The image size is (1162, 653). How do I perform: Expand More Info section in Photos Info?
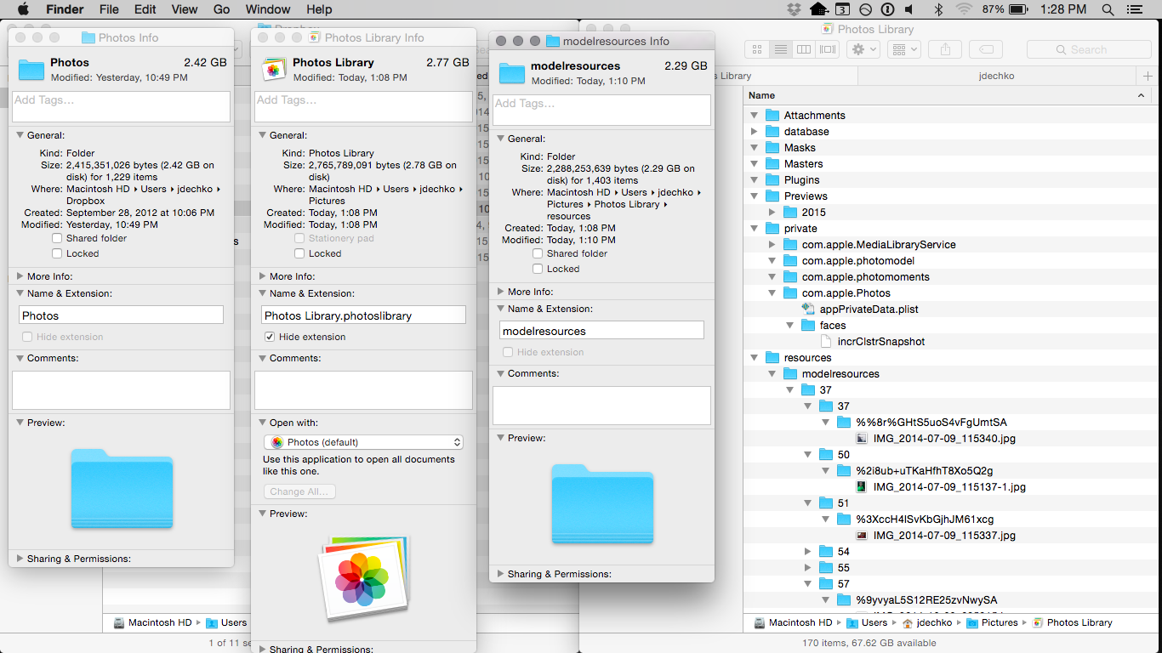point(20,276)
